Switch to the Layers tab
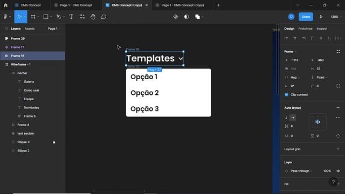345x194 pixels. point(16,29)
